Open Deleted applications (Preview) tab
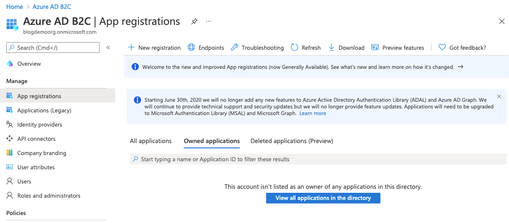509x223 pixels. pyautogui.click(x=292, y=141)
